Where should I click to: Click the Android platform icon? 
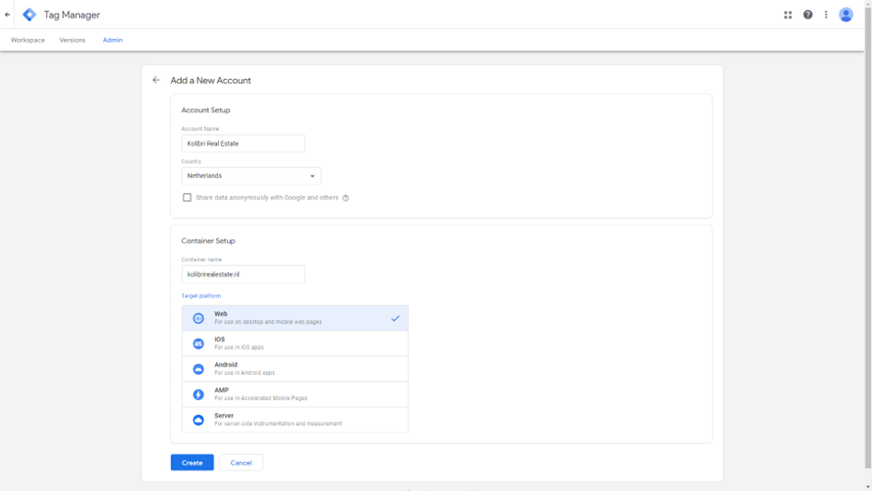[198, 369]
